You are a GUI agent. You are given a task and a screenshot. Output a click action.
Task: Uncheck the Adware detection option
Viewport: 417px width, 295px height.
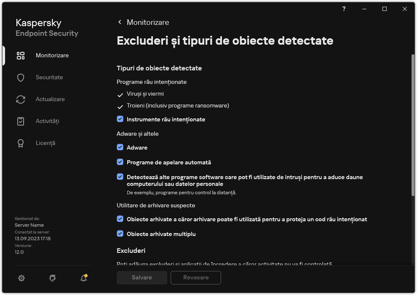(x=120, y=147)
